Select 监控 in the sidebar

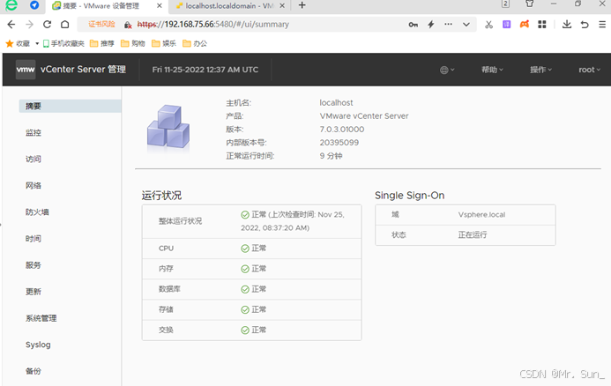click(x=34, y=132)
